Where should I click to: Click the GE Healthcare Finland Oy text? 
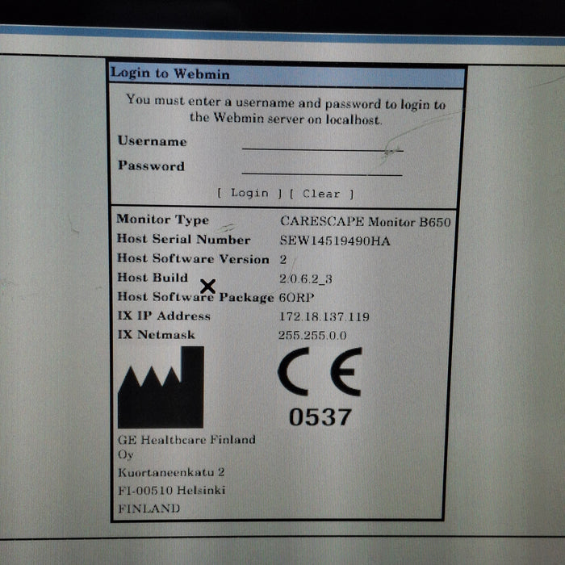186,446
